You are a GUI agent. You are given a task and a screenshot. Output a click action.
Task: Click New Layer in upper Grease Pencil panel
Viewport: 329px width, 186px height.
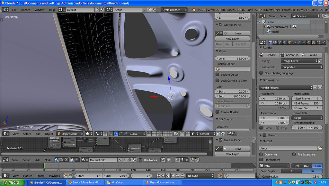[x=232, y=39]
